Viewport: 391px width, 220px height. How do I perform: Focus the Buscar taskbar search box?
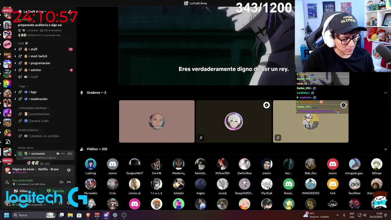pos(34,215)
